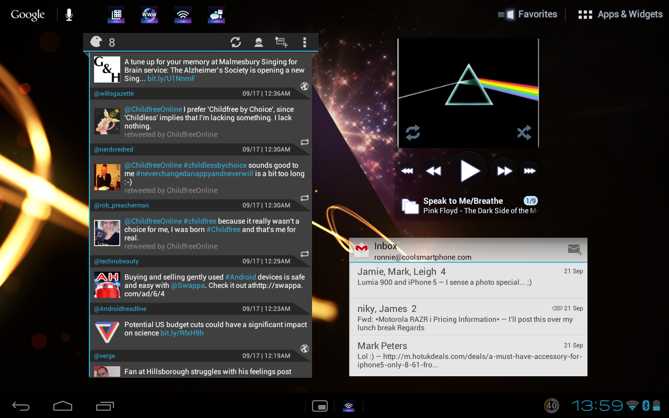
Task: Compose new tweet with picture-plus icon
Action: point(282,42)
